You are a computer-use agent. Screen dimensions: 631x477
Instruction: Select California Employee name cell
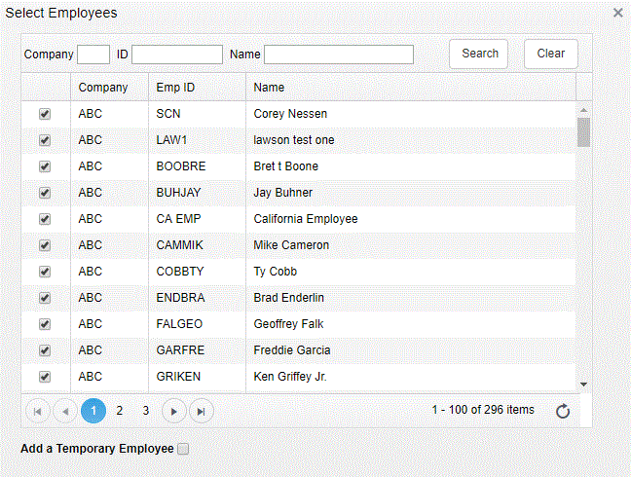(411, 219)
